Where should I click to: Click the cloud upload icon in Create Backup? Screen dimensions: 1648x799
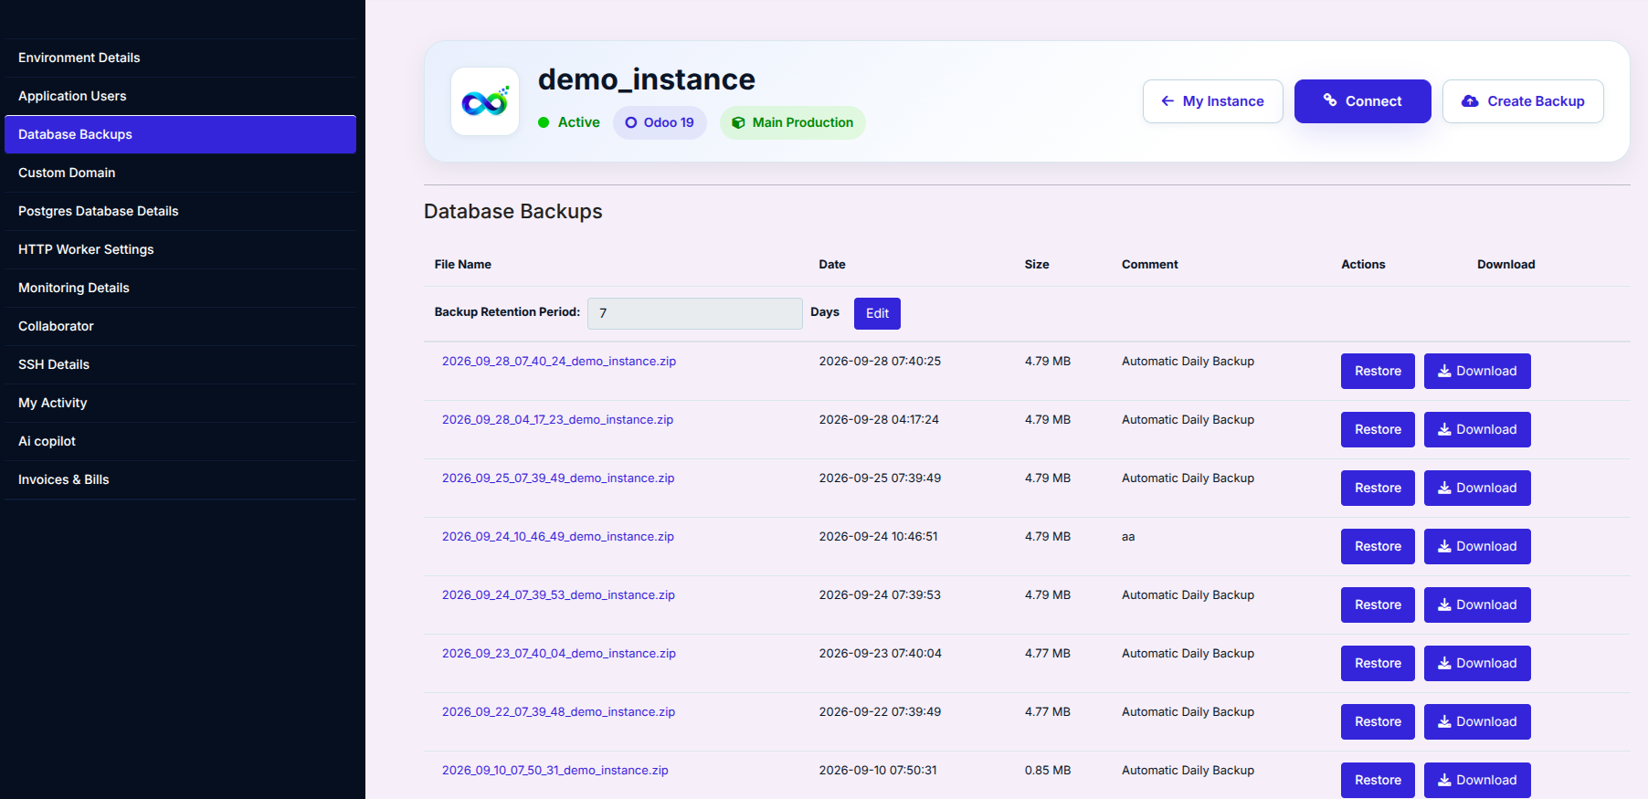click(x=1470, y=101)
